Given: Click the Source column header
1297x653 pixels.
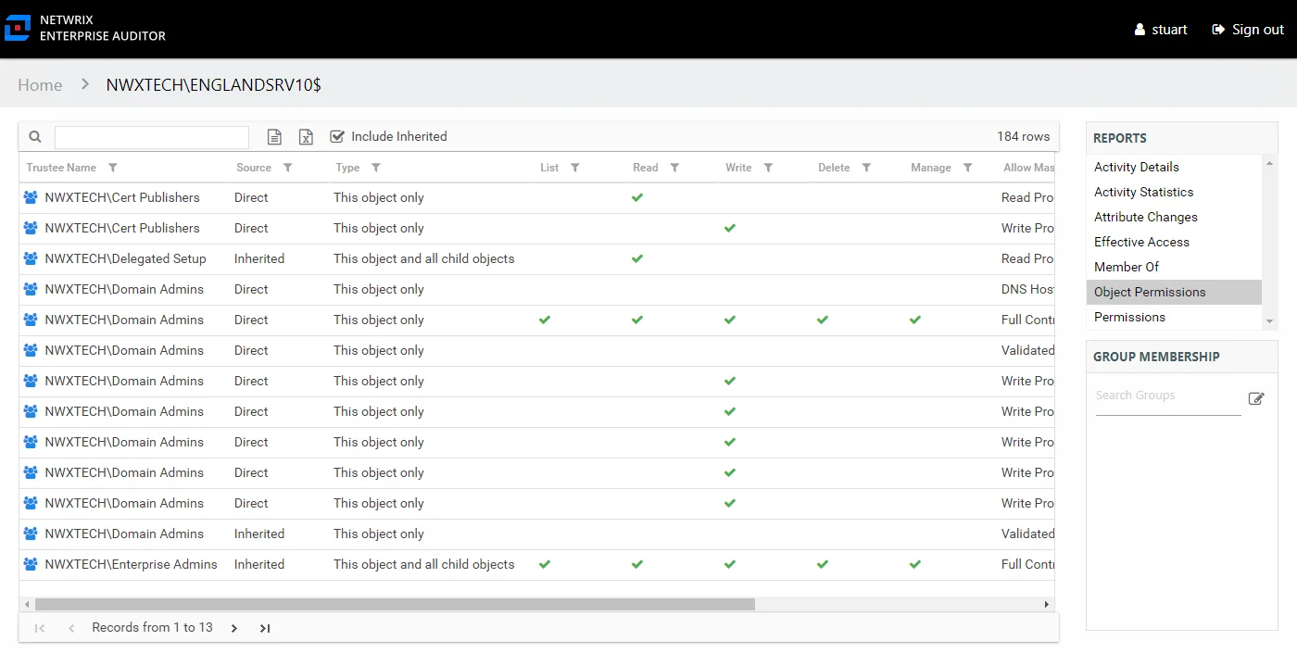Looking at the screenshot, I should (254, 168).
